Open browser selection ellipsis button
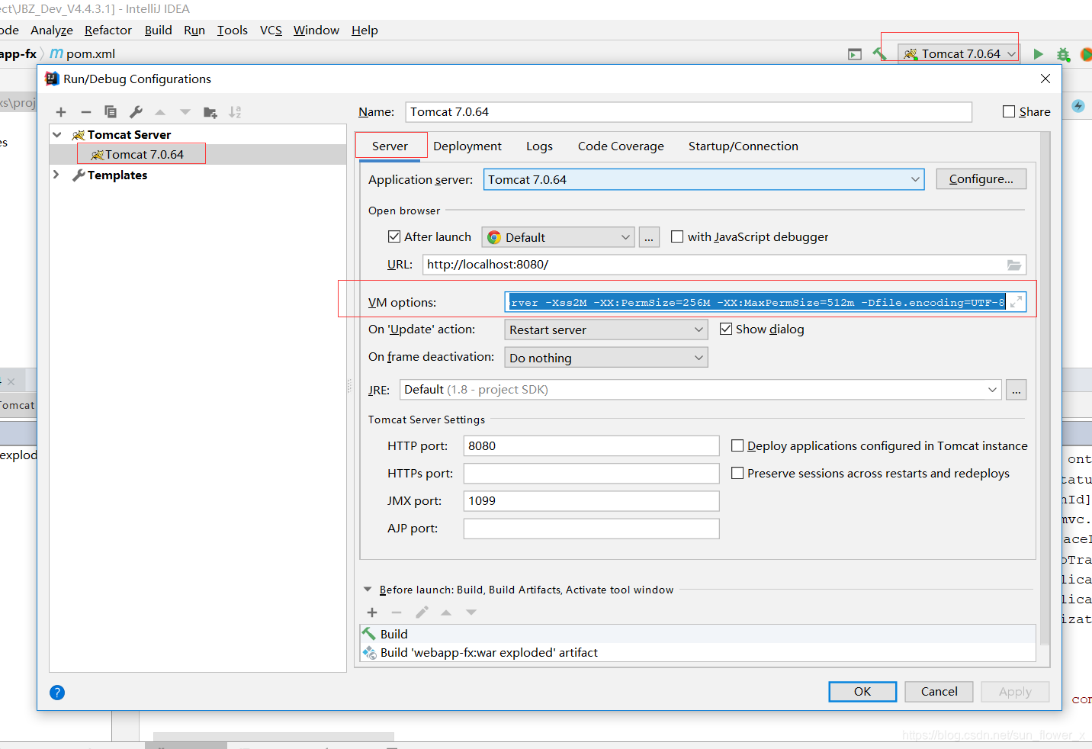 pos(649,237)
